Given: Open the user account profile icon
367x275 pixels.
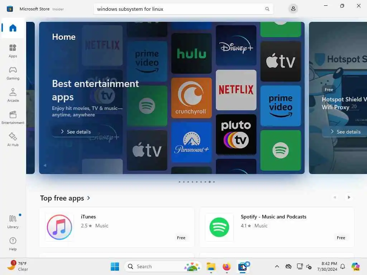Looking at the screenshot, I should [293, 9].
